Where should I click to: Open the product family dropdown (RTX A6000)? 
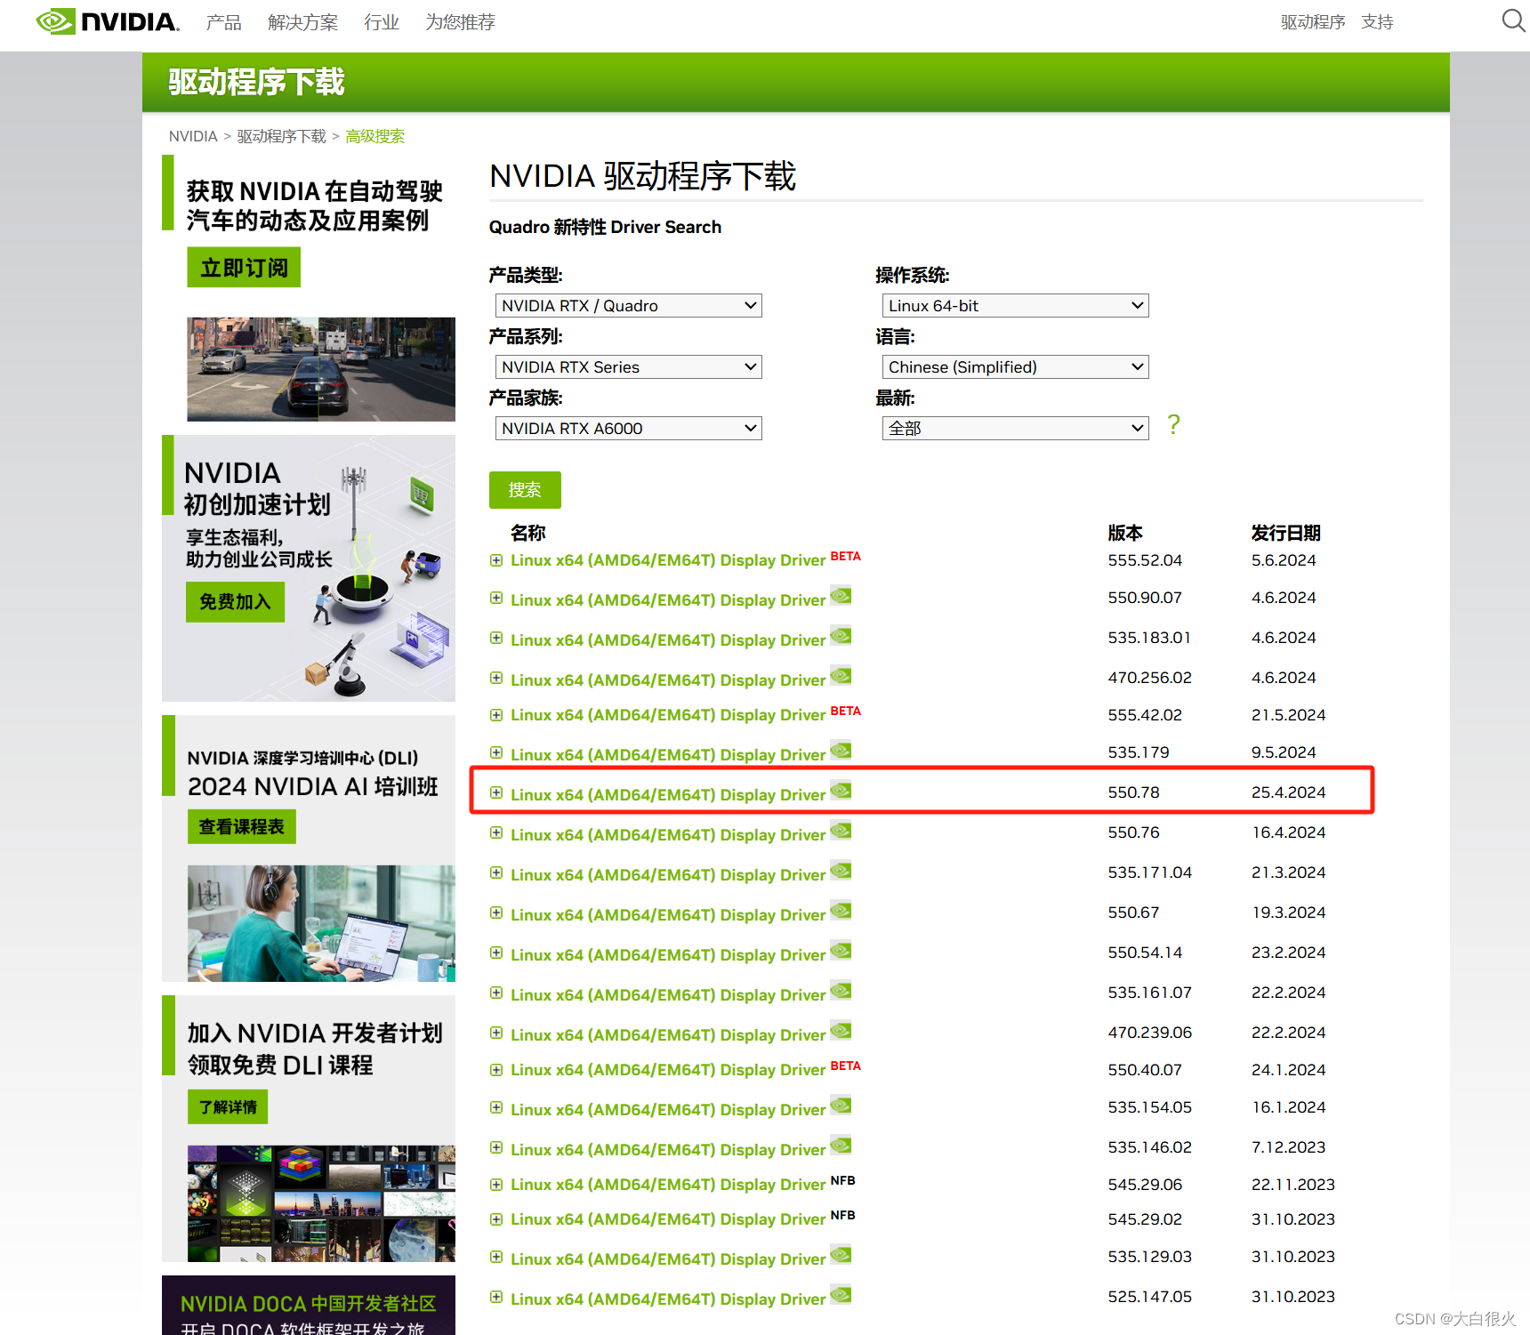628,429
